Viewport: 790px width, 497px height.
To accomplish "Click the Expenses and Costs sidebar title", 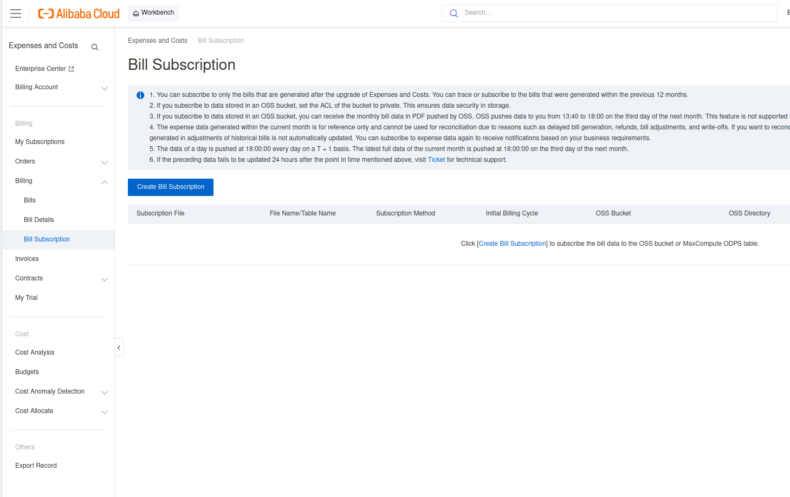I will coord(43,45).
